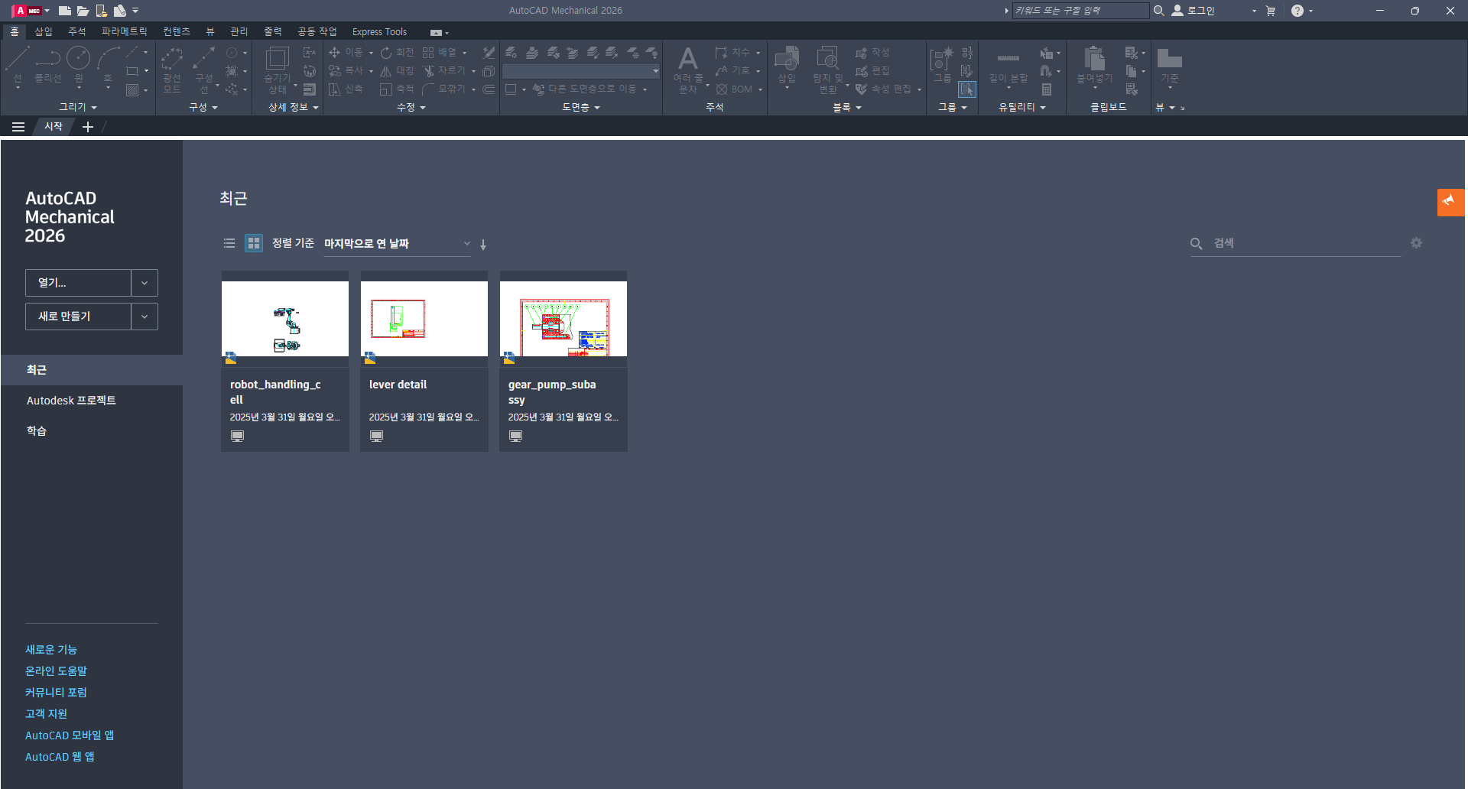This screenshot has height=789, width=1468.
Task: Click the shopping cart icon in title bar
Action: coord(1271,11)
